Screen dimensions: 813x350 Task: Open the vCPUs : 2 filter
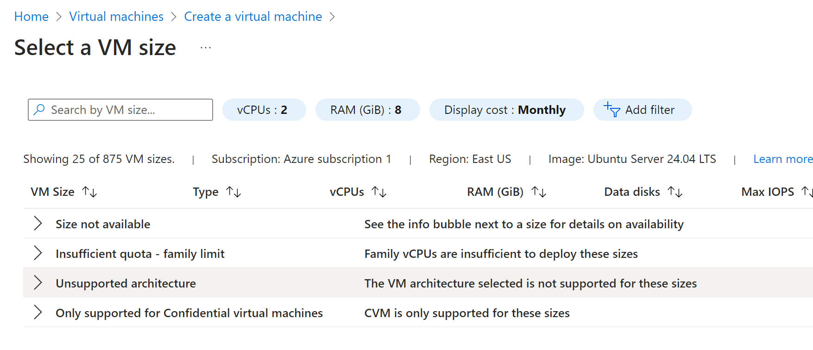pos(264,110)
